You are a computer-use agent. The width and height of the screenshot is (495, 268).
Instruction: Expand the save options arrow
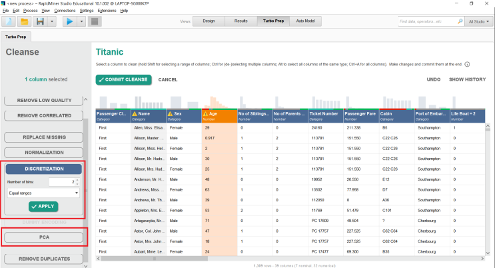point(52,21)
